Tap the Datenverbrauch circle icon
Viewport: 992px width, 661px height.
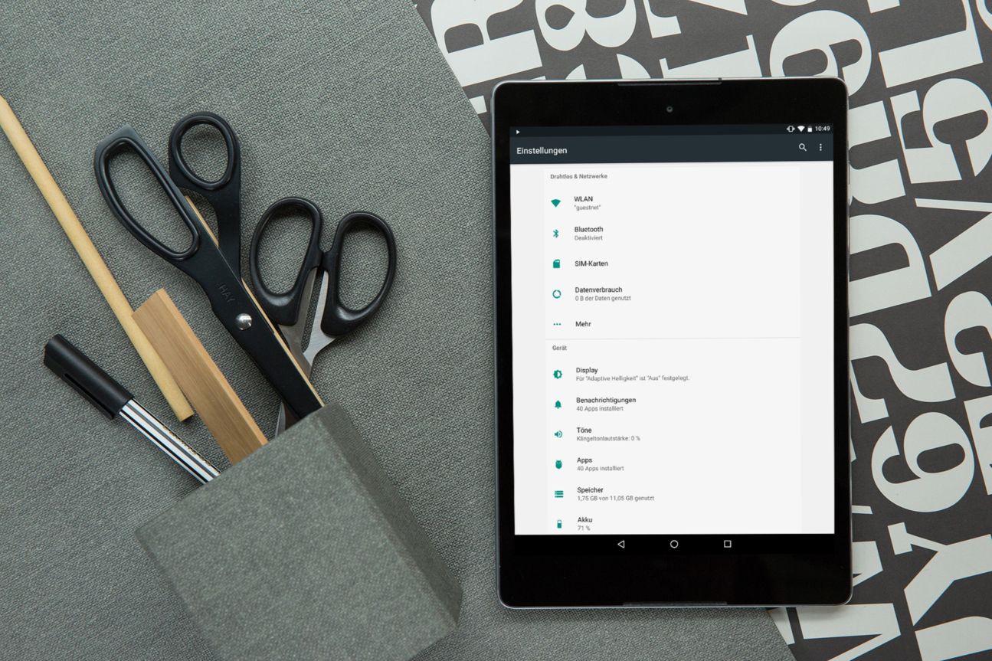[x=557, y=294]
